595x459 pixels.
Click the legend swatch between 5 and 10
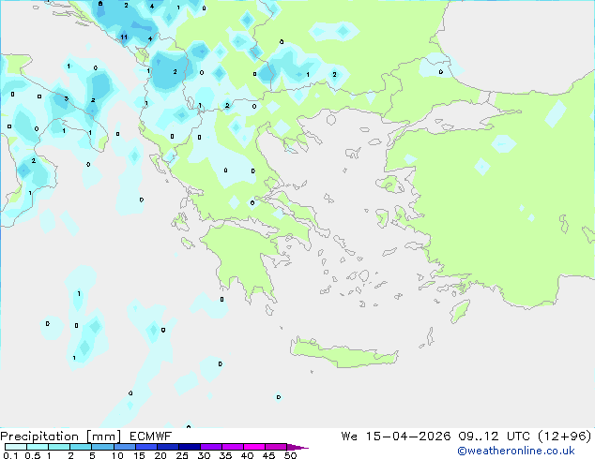103,447
